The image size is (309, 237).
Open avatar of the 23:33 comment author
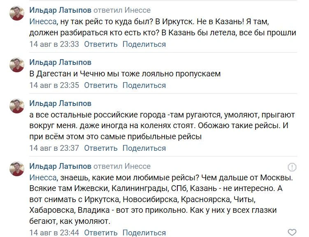pyautogui.click(x=17, y=14)
